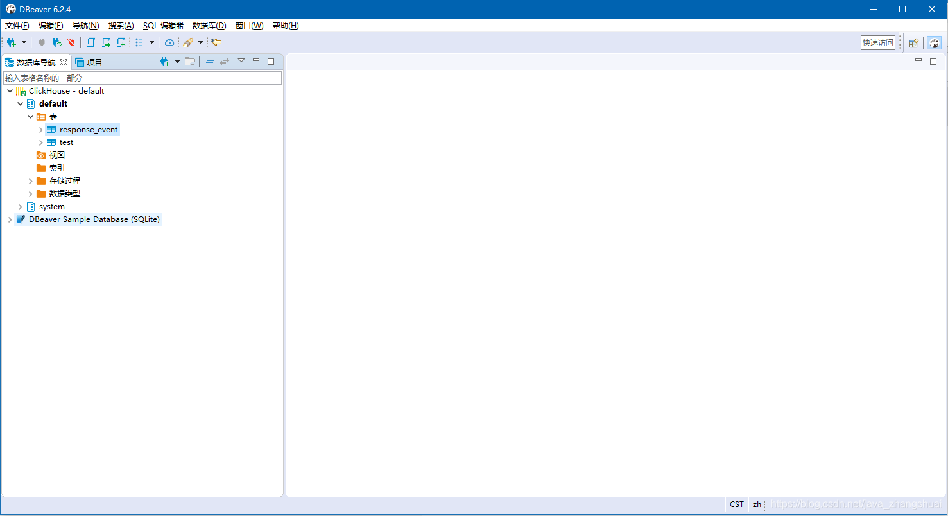
Task: Collapse the 表 tables folder
Action: point(30,117)
